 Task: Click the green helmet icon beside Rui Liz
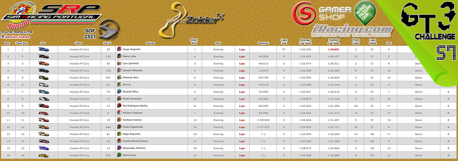(x=119, y=84)
